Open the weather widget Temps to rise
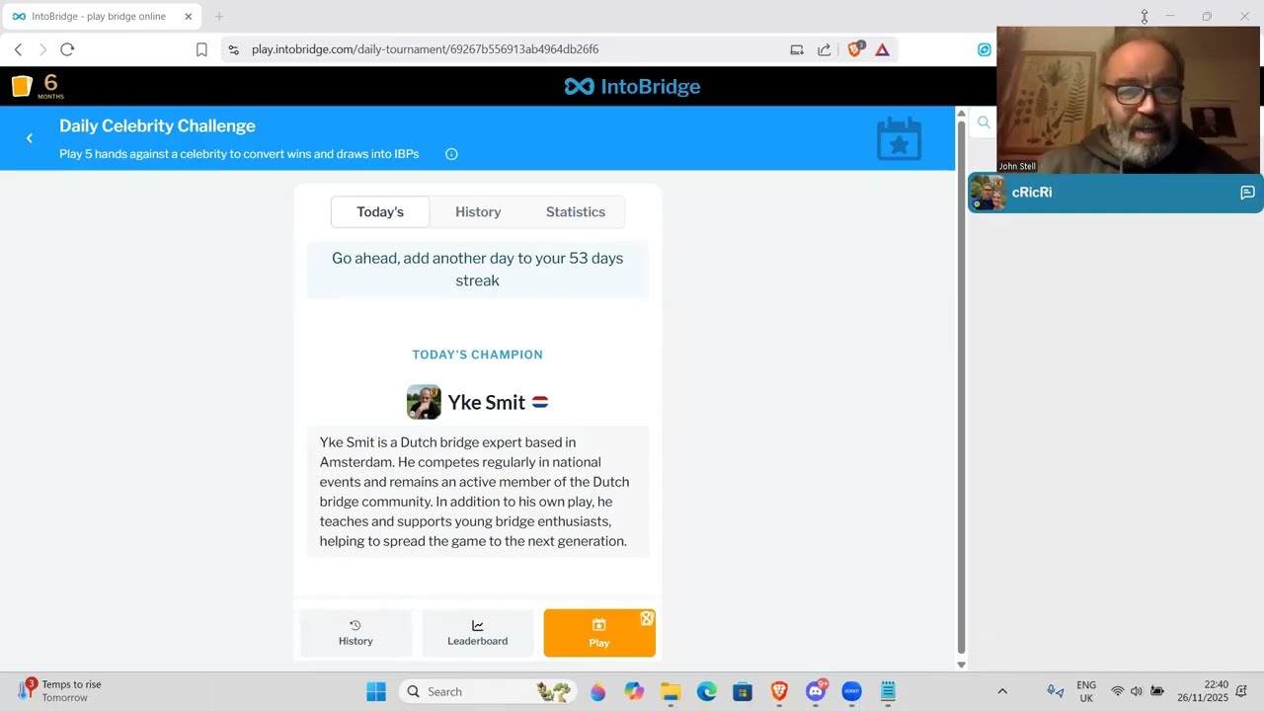The height and width of the screenshot is (711, 1264). click(61, 690)
